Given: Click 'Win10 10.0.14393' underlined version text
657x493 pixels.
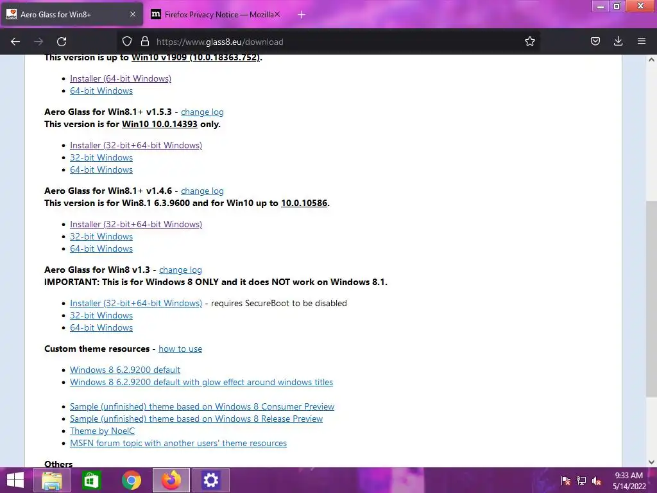Looking at the screenshot, I should tap(160, 124).
